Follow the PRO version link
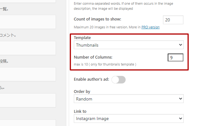The width and height of the screenshot is (201, 126). 150,27
